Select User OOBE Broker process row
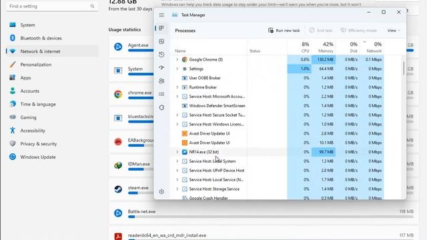427x240 pixels. click(x=278, y=78)
